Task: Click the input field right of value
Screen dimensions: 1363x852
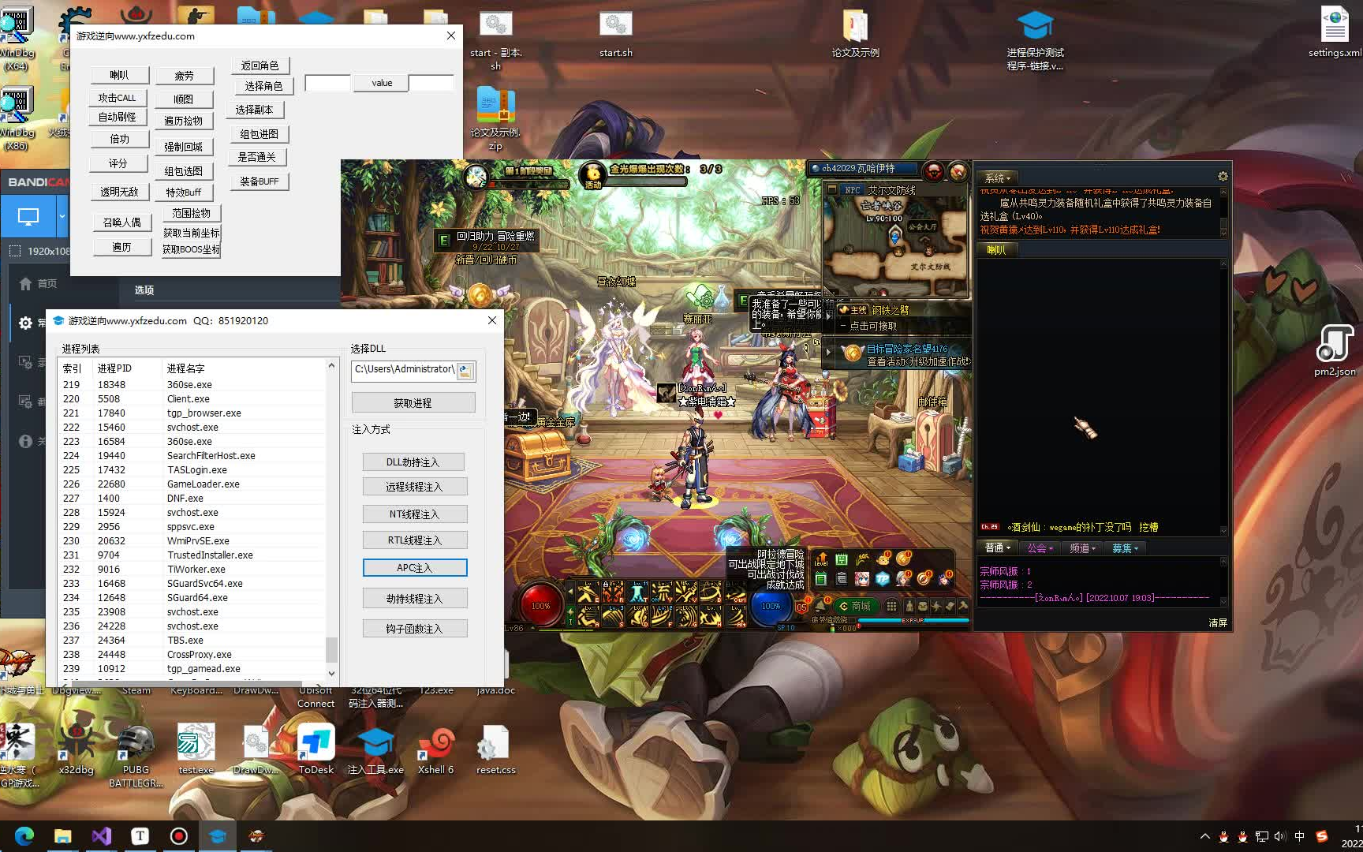Action: pos(431,83)
